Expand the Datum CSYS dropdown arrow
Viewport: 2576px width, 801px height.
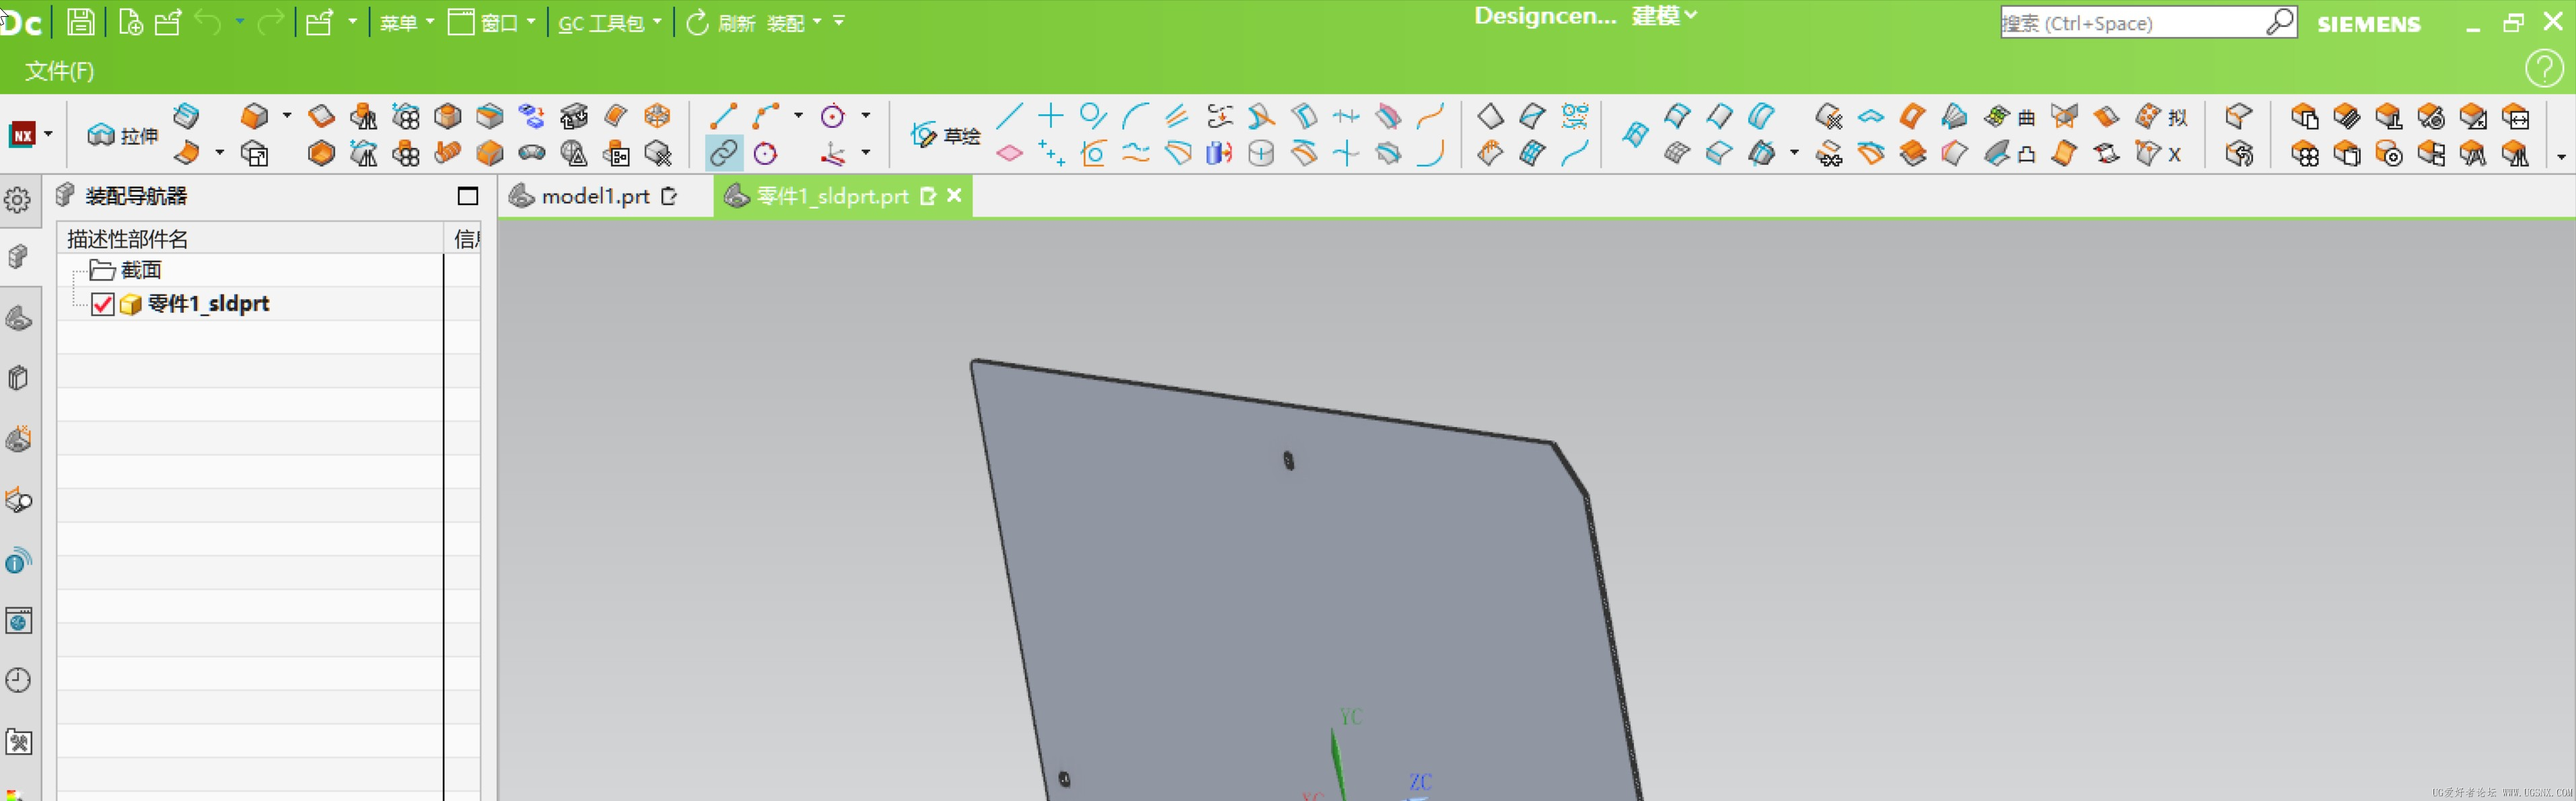coord(866,153)
